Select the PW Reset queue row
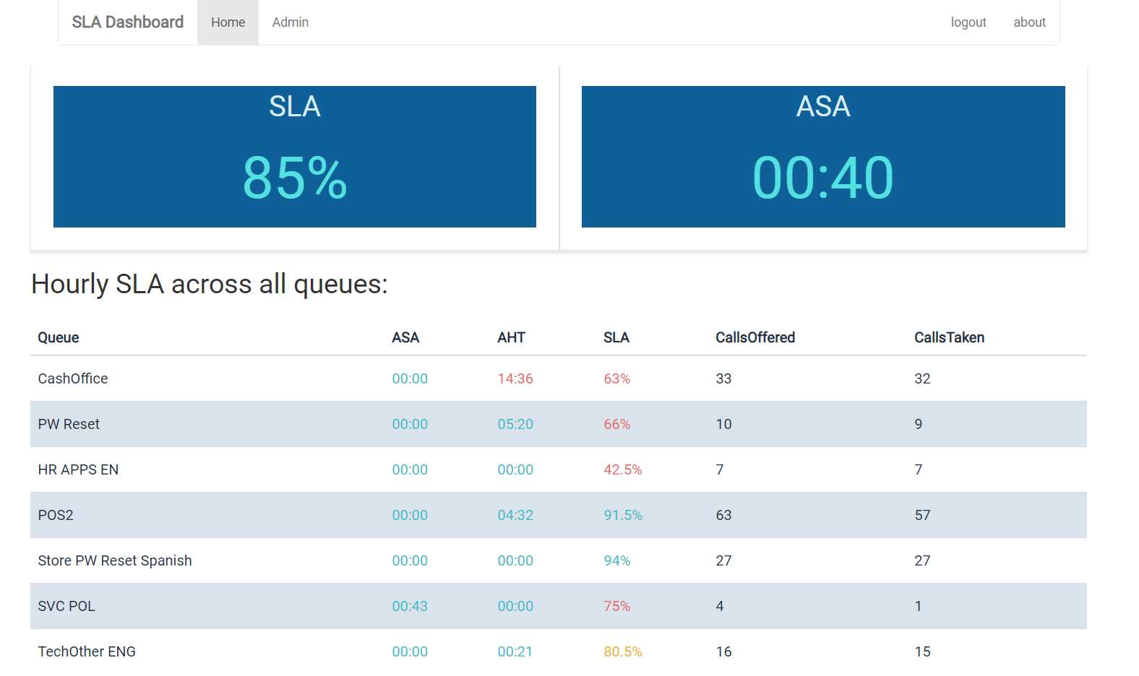 pyautogui.click(x=559, y=424)
